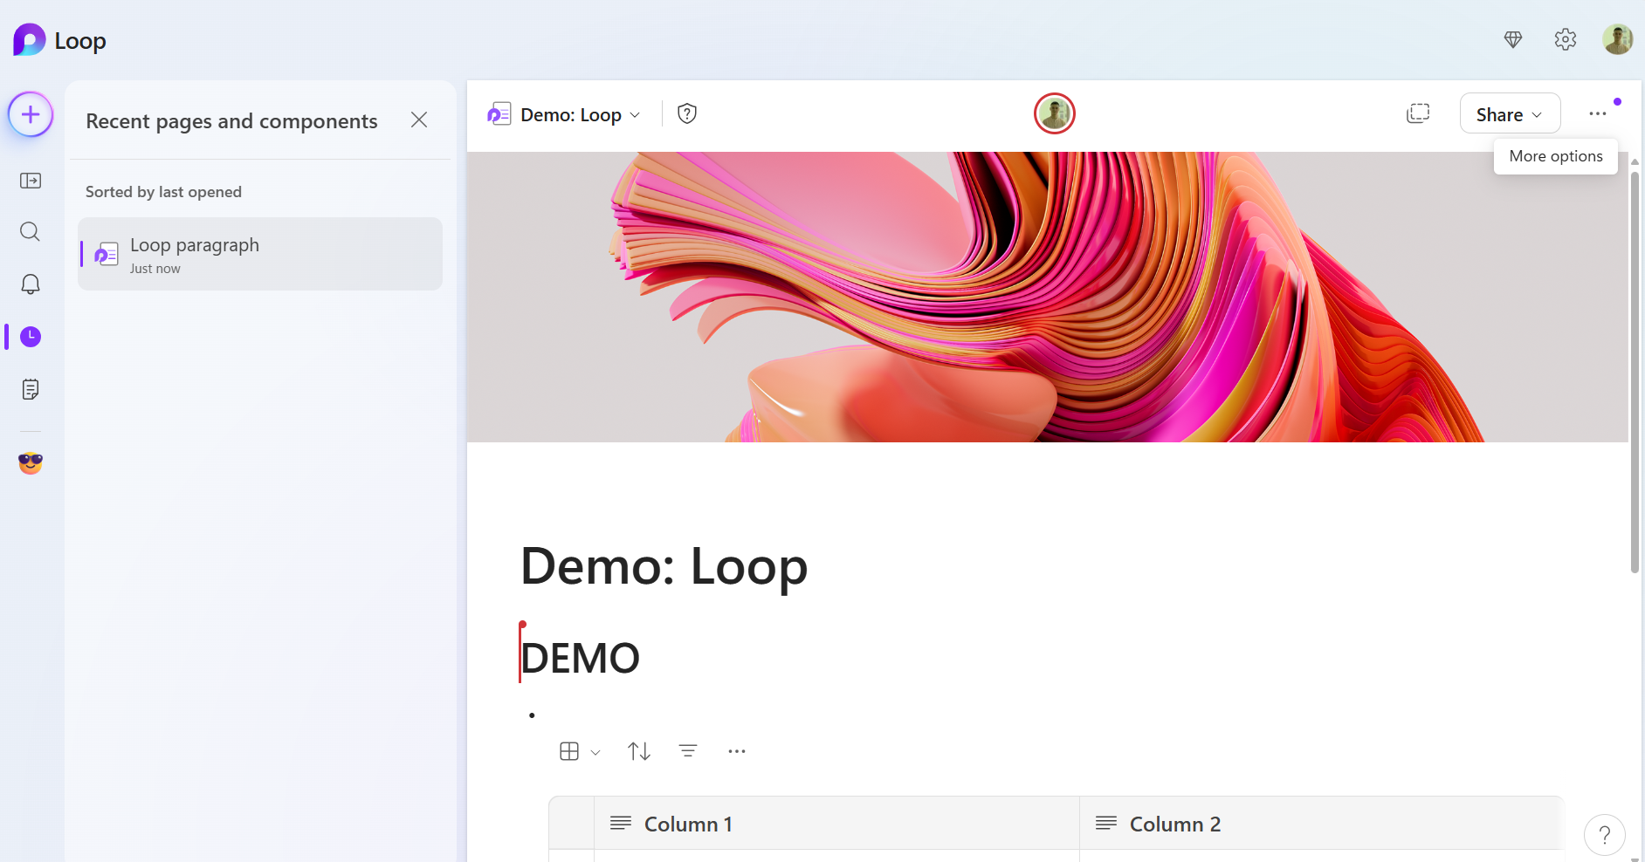Click the collaborator avatar in page header

pyautogui.click(x=1055, y=113)
